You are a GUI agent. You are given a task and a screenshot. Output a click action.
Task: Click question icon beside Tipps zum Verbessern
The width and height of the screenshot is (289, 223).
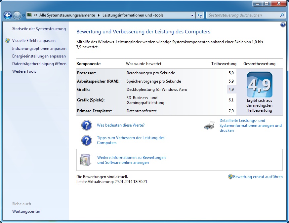coord(87,140)
